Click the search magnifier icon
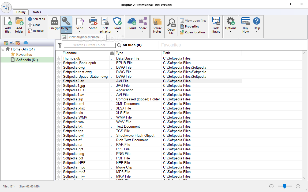This screenshot has height=192, width=308. 119,45
